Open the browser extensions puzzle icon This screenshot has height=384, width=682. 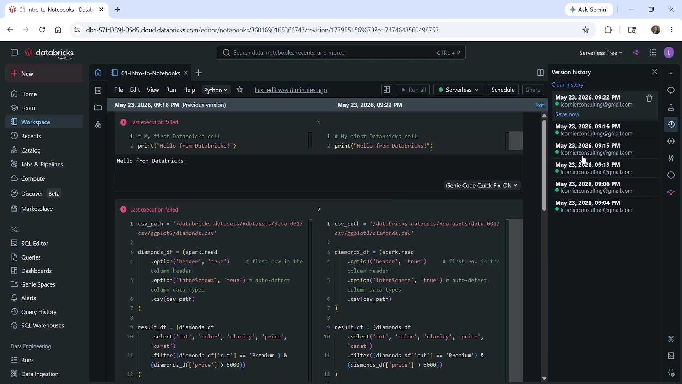pyautogui.click(x=608, y=30)
